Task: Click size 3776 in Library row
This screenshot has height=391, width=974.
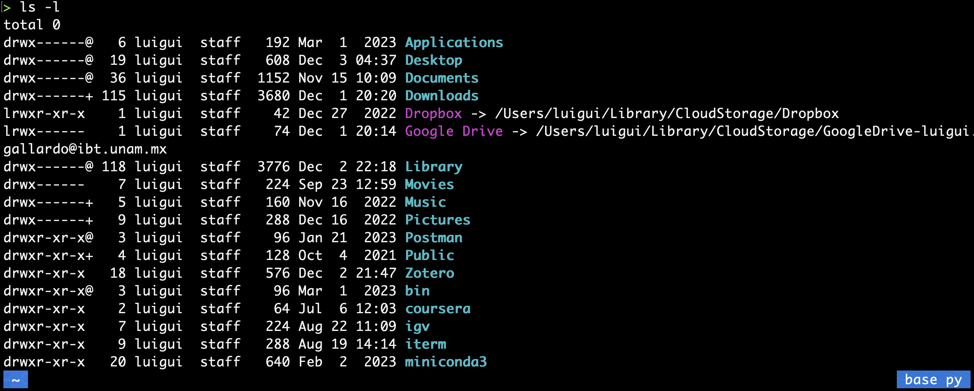Action: click(x=273, y=166)
